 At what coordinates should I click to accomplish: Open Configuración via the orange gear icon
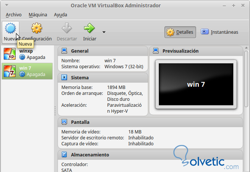pyautogui.click(x=37, y=28)
